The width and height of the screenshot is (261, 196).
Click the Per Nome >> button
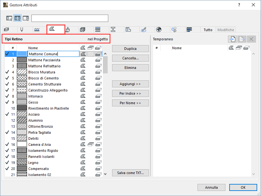[130, 103]
